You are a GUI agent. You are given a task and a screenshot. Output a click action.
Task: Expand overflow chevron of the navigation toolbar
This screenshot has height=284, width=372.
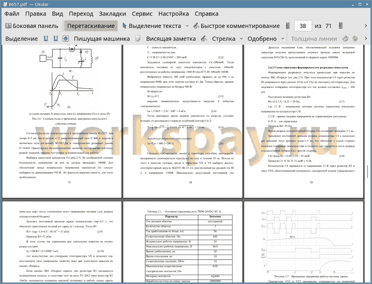click(366, 26)
